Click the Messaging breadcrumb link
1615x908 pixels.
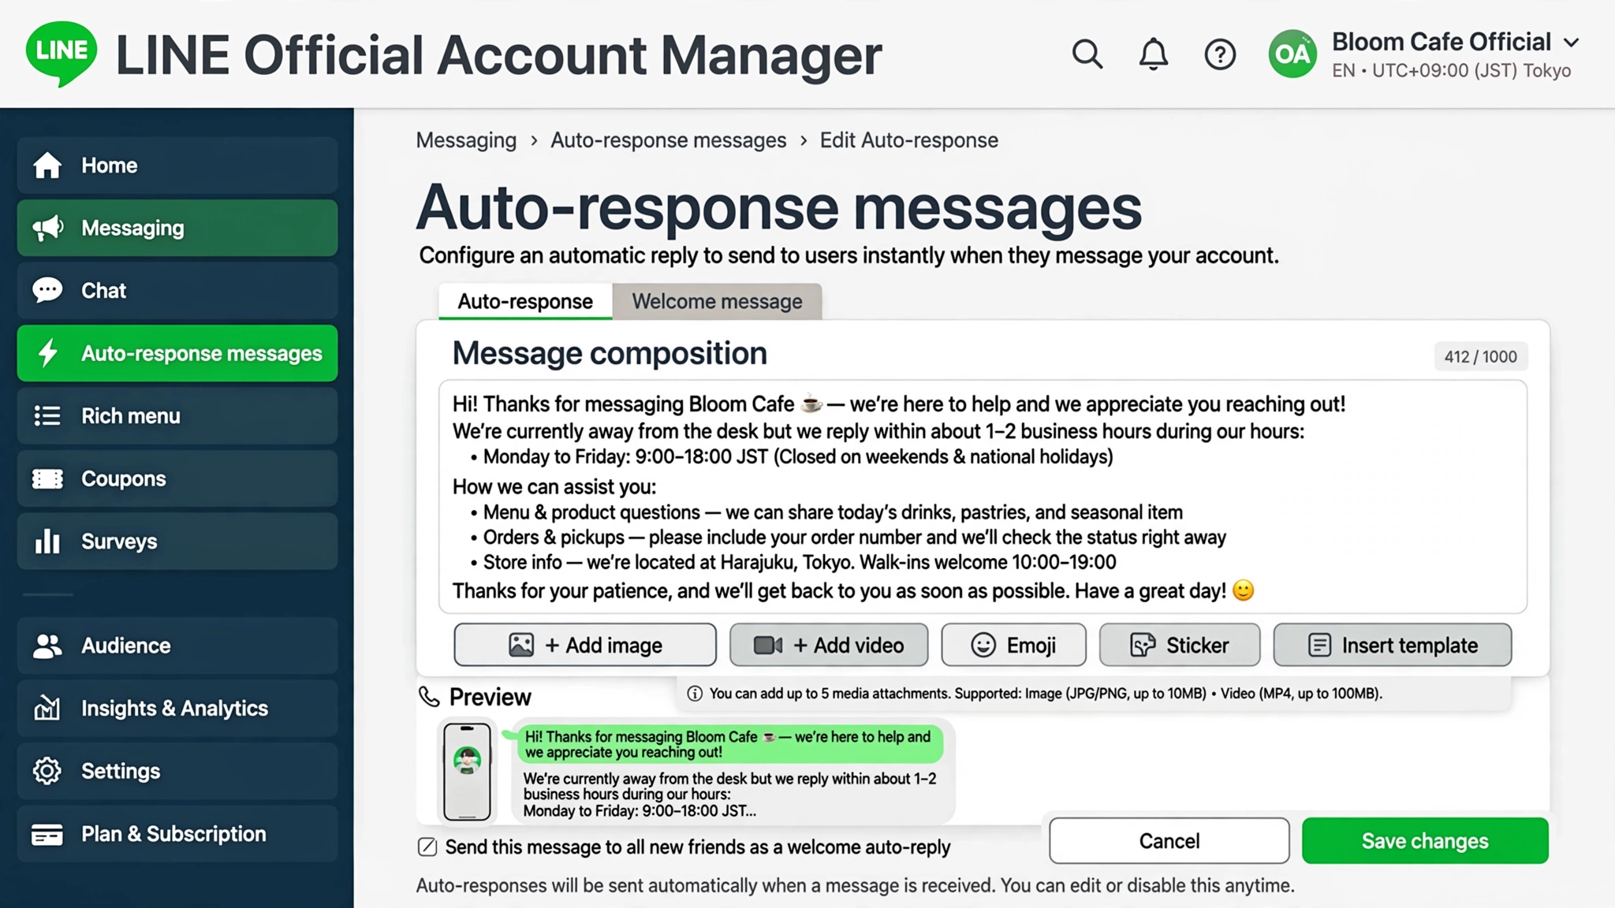pos(466,140)
